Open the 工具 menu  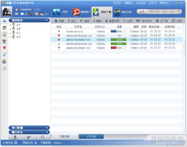click(x=152, y=3)
